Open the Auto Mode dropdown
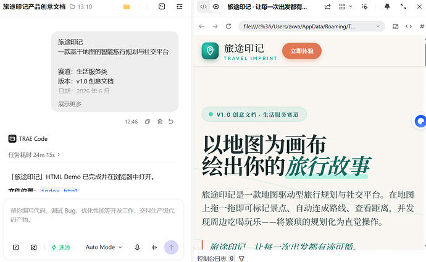 104,247
